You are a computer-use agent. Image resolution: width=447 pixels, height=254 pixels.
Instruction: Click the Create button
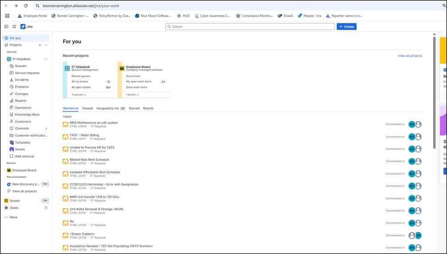tap(347, 26)
